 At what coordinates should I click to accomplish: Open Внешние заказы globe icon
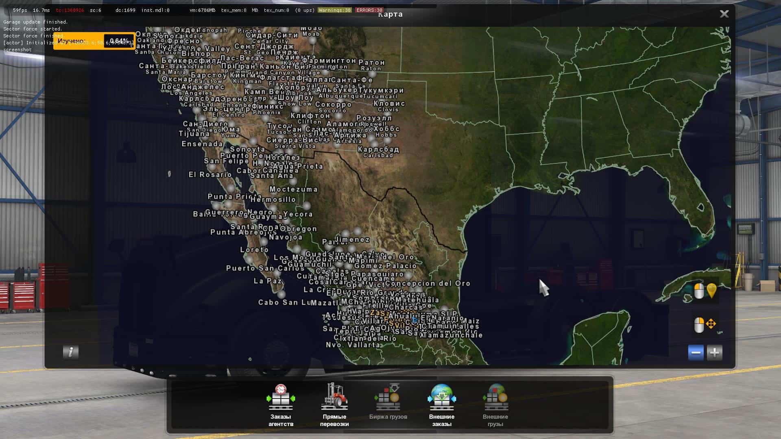pos(442,398)
